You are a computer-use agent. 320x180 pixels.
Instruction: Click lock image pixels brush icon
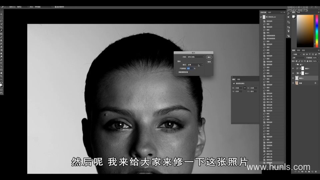[x=299, y=61]
